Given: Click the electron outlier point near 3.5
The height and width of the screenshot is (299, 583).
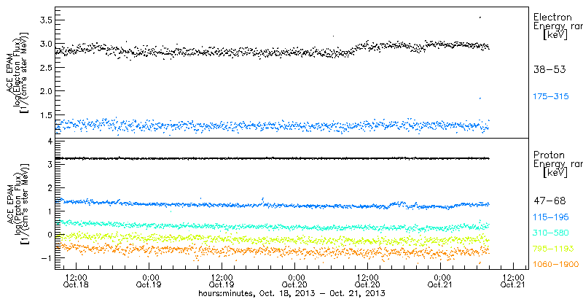Looking at the screenshot, I should click(480, 17).
